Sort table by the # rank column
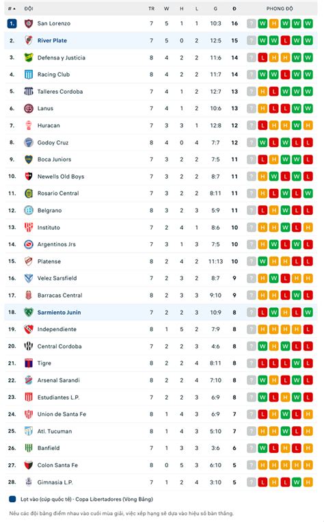The height and width of the screenshot is (522, 324). point(12,9)
